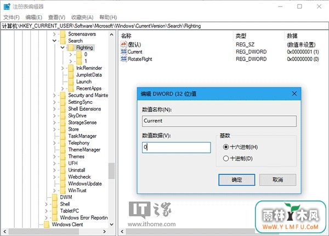Expand subkey 0 under Flighting

point(71,55)
